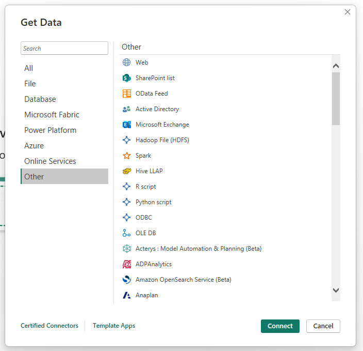The image size is (363, 351).
Task: Select Active Directory label
Action: [x=157, y=109]
